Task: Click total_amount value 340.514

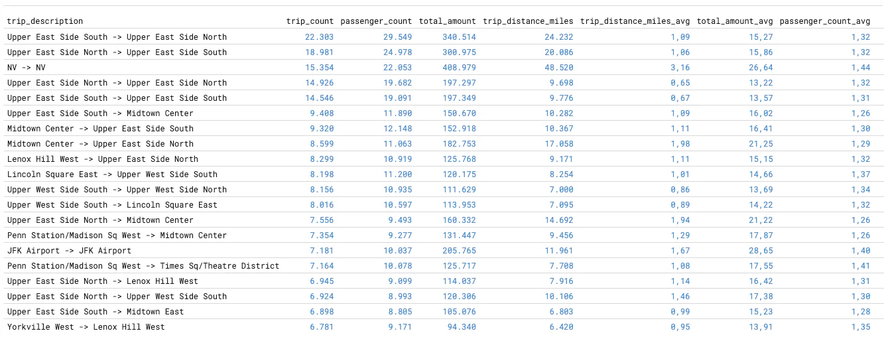Action: click(x=459, y=37)
